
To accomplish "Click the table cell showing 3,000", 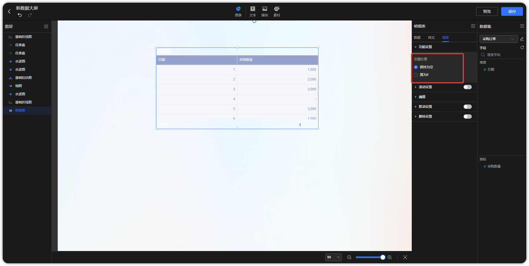I will click(x=278, y=89).
